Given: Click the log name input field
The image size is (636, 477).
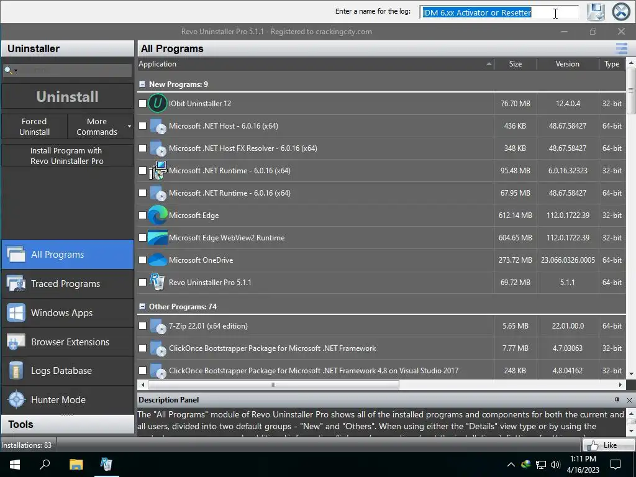Looking at the screenshot, I should click(x=499, y=12).
